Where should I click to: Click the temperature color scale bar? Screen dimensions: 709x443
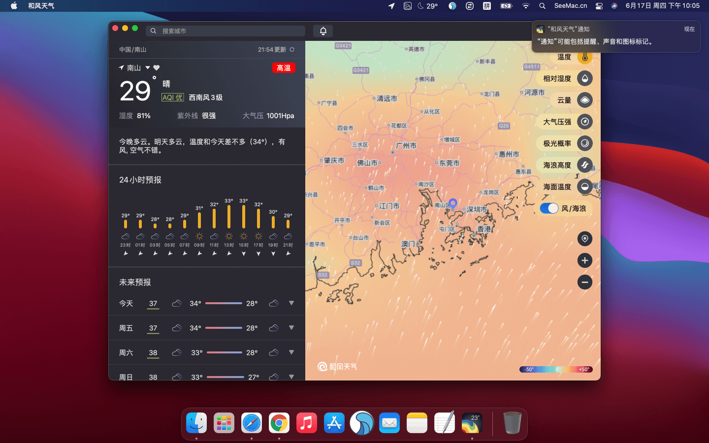[x=556, y=369]
